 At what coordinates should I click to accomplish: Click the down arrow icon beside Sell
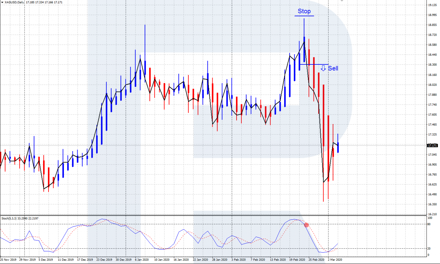point(323,68)
